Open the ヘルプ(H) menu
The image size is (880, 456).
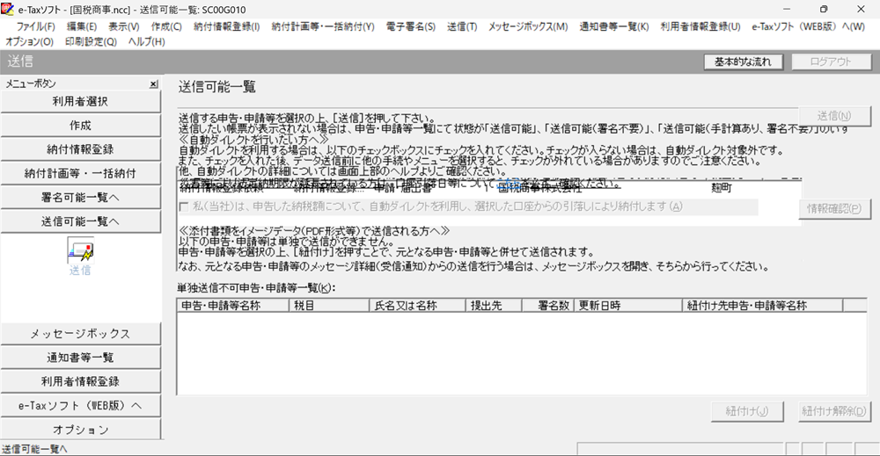coord(146,41)
